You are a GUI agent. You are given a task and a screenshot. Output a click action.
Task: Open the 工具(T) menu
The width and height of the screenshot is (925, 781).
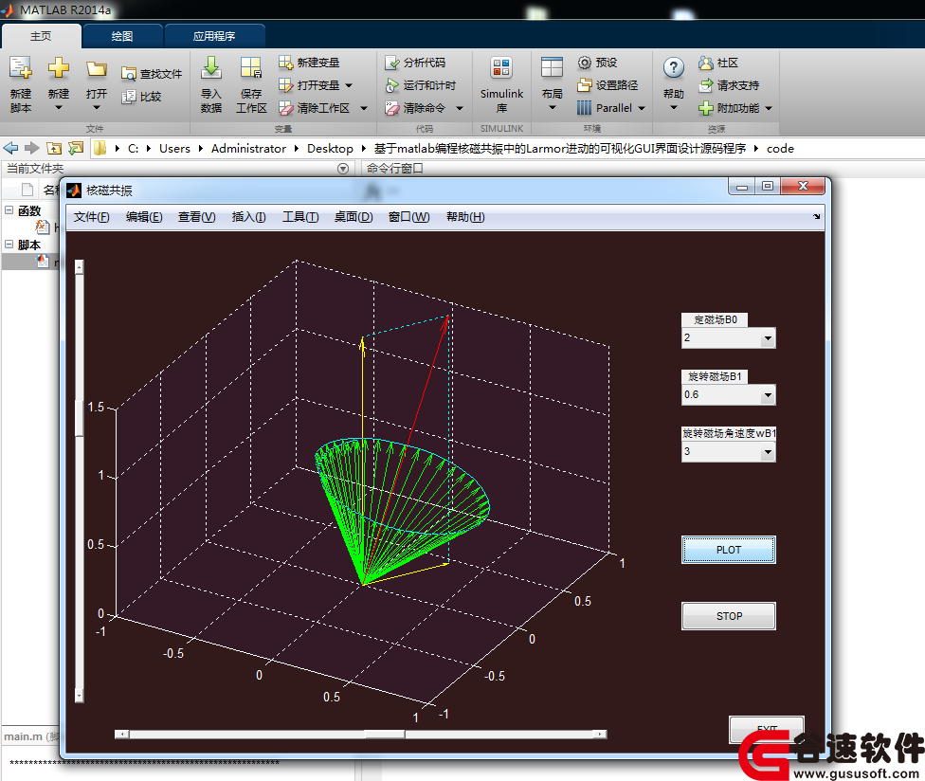click(300, 217)
